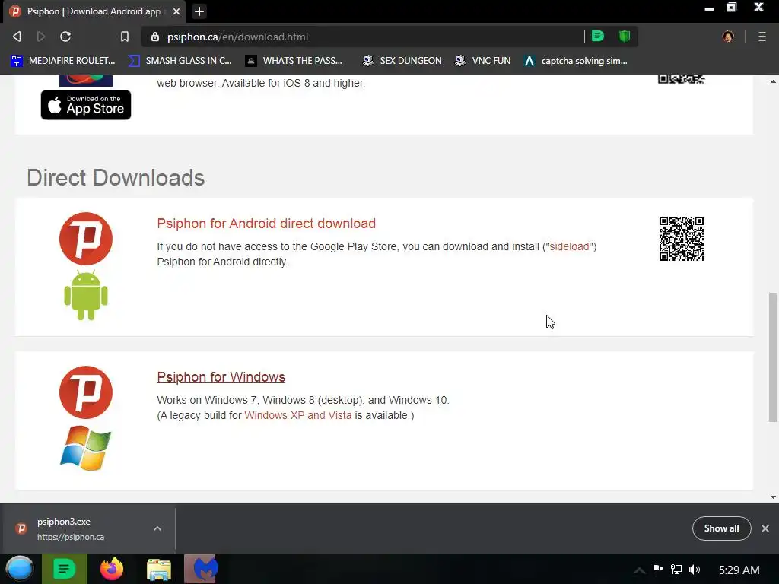779x584 pixels.
Task: Close the downloads bar
Action: coord(765,528)
